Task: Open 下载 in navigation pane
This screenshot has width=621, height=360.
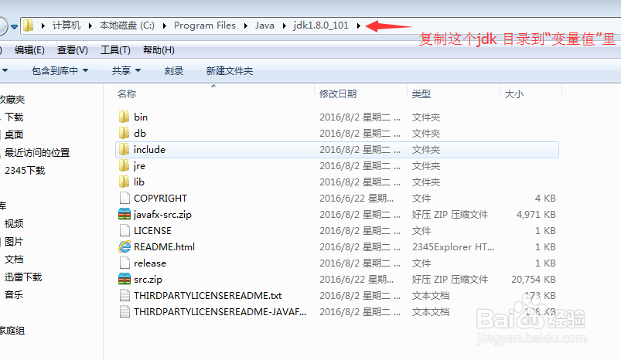Action: [x=14, y=117]
